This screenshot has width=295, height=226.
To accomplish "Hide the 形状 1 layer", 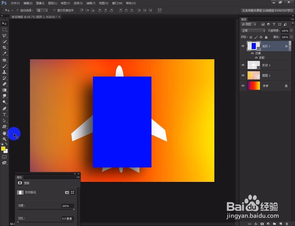I will (x=243, y=65).
